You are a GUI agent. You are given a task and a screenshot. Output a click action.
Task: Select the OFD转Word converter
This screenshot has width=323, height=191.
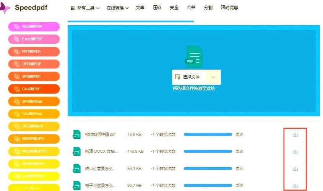pos(34,126)
